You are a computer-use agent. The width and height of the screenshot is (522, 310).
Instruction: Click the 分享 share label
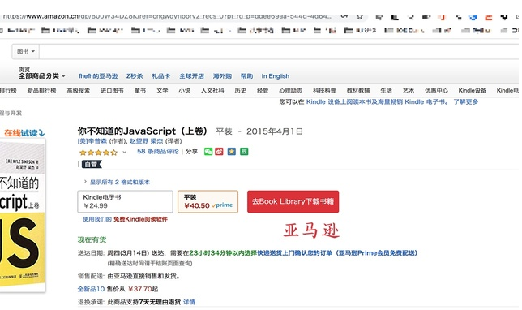click(191, 151)
